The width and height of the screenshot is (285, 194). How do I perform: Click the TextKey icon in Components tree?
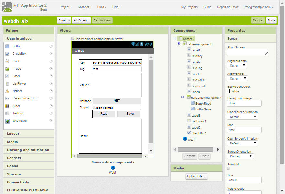(x=189, y=55)
